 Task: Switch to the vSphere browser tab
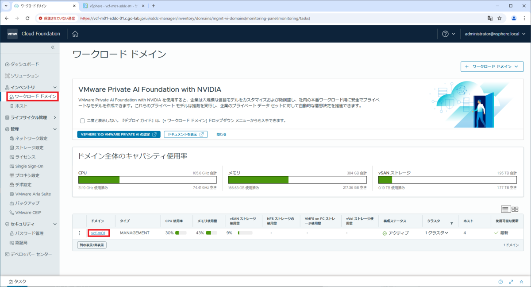click(x=114, y=6)
